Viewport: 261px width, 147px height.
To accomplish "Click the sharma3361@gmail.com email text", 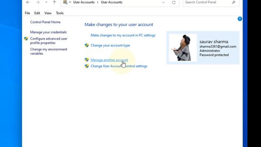I will pos(218,47).
